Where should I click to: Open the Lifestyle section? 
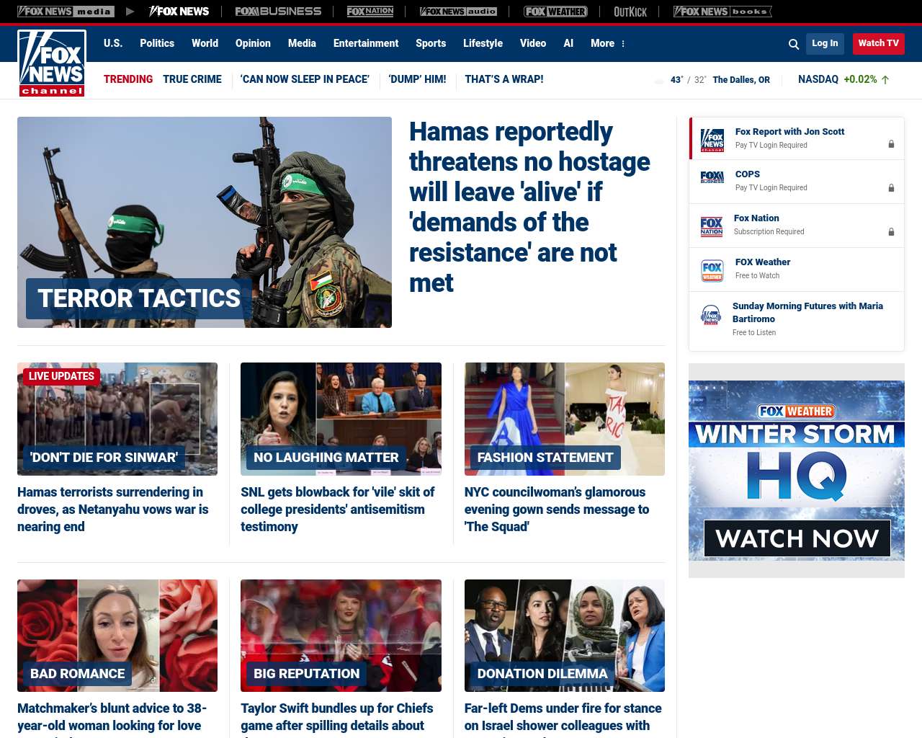(483, 43)
